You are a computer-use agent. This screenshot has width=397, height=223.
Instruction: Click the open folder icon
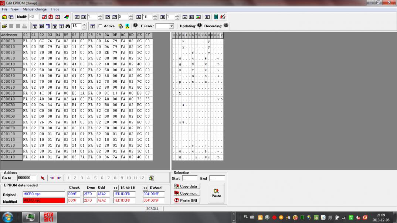coord(4,26)
